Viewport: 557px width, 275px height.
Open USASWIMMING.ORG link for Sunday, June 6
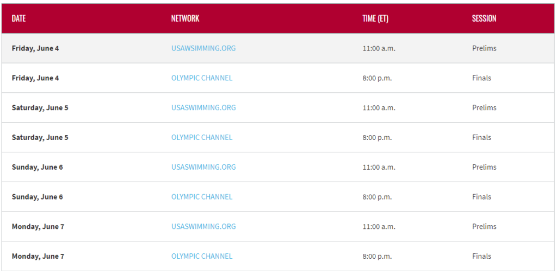[x=203, y=167]
